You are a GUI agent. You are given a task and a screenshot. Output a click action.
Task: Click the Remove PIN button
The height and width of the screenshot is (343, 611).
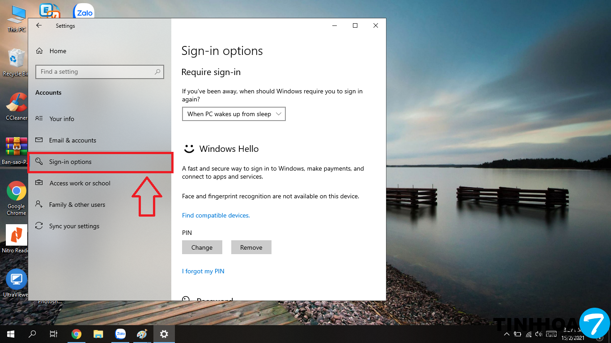251,247
